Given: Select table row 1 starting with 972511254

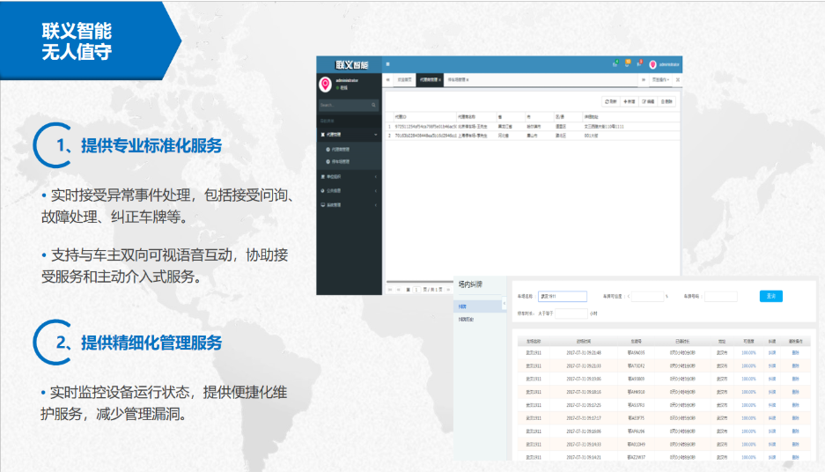Looking at the screenshot, I should coord(533,126).
